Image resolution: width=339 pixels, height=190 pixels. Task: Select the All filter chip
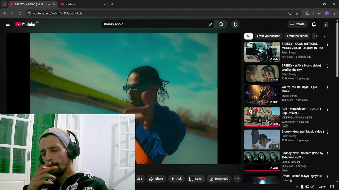pyautogui.click(x=248, y=36)
